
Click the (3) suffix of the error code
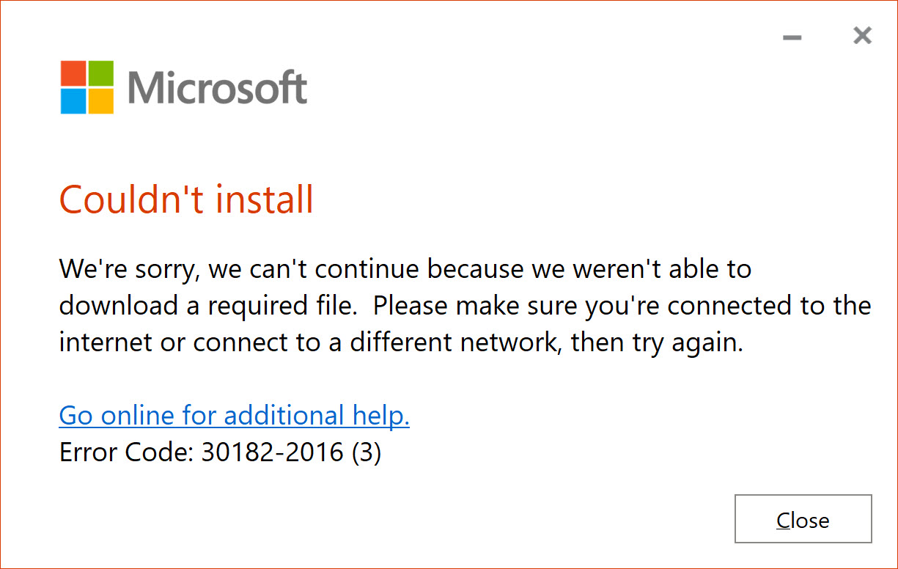click(x=365, y=452)
